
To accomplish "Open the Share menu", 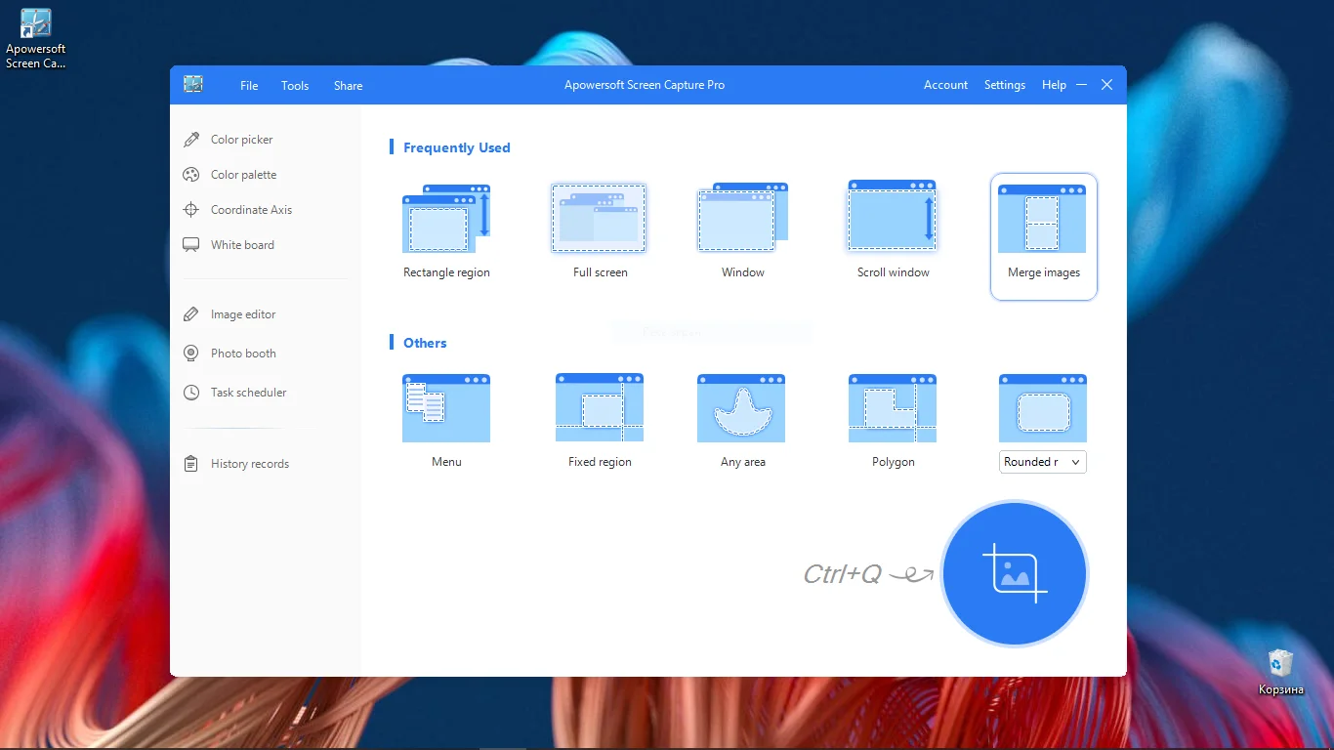I will point(348,85).
